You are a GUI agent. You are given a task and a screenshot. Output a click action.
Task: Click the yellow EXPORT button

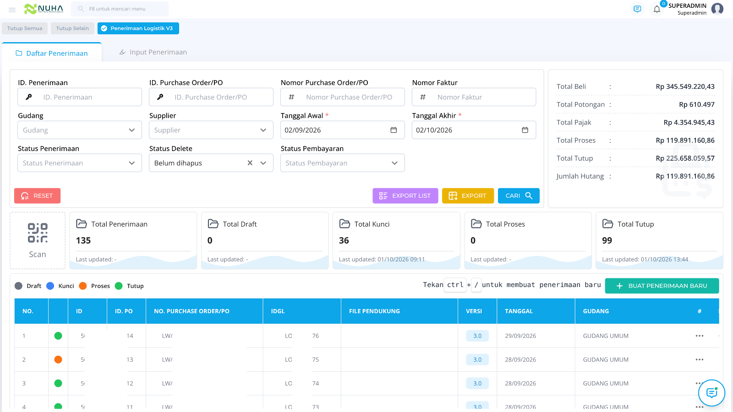point(468,196)
